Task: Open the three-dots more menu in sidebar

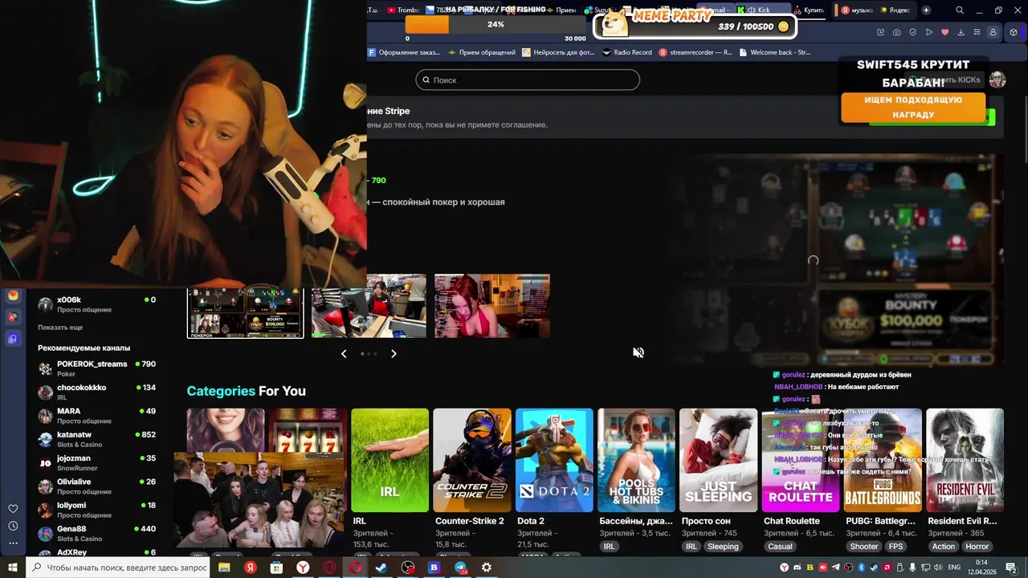Action: pos(13,543)
